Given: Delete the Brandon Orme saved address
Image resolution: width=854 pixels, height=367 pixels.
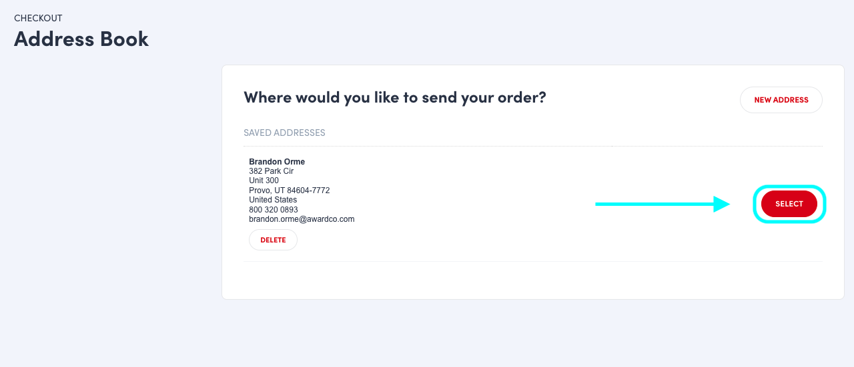Looking at the screenshot, I should tap(273, 240).
